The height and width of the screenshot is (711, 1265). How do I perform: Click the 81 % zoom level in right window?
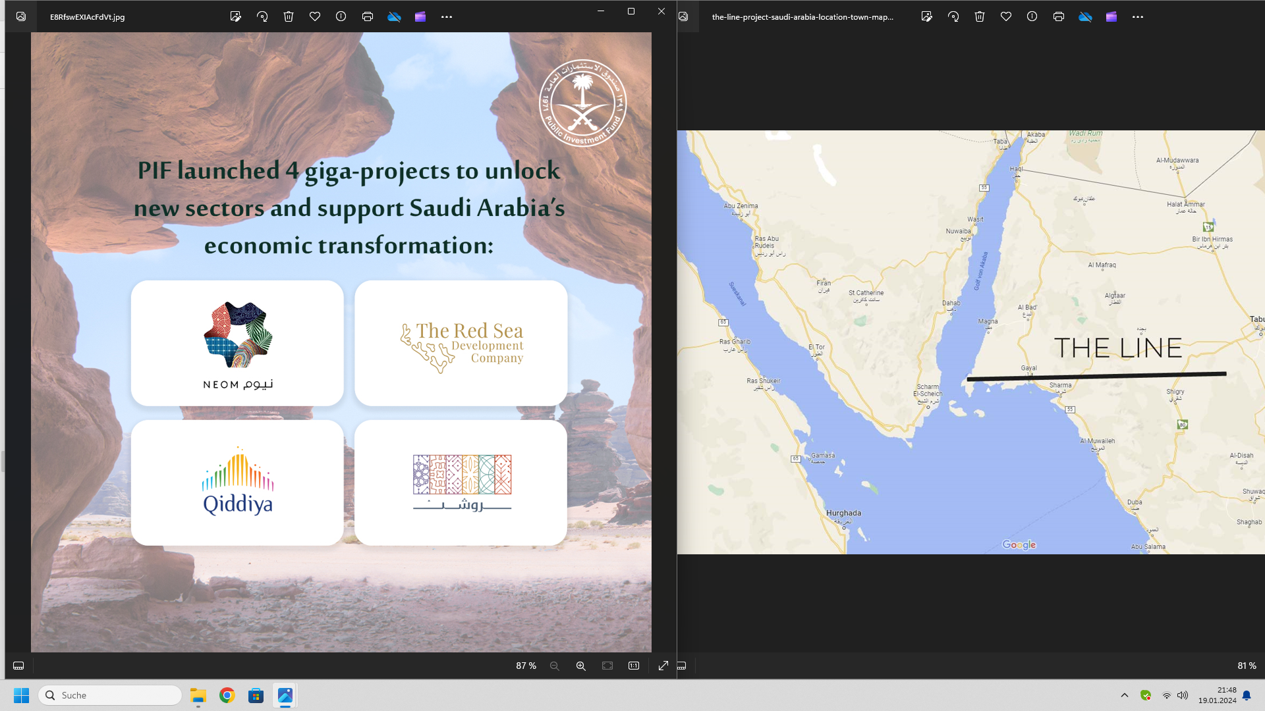tap(1247, 666)
